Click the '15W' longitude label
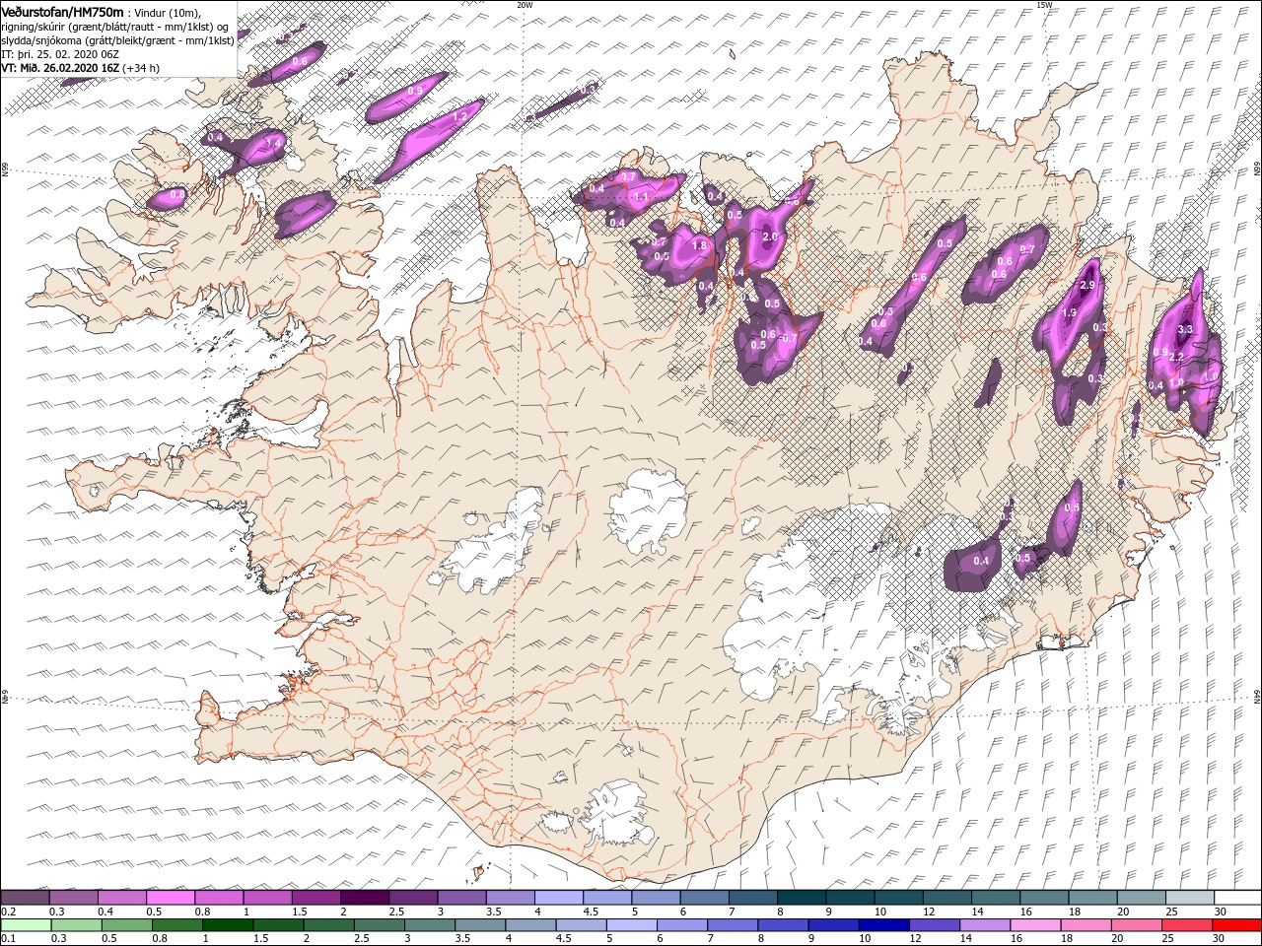 [x=1044, y=5]
